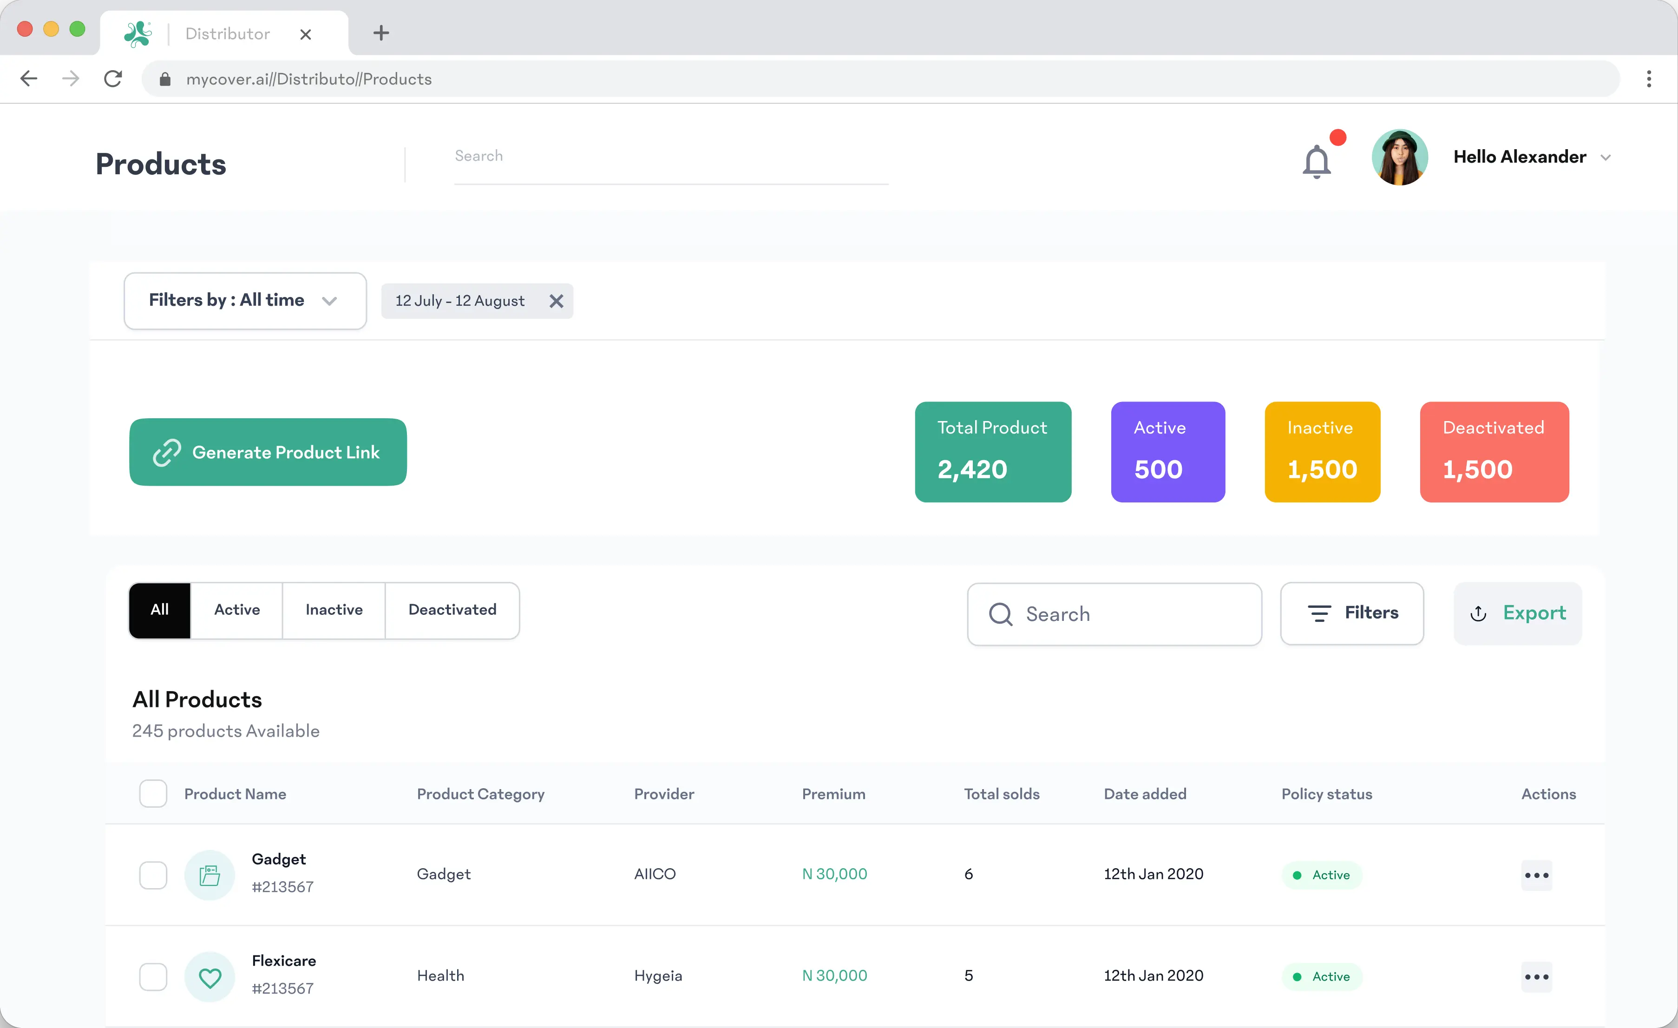
Task: Switch to the Inactive tab
Action: [x=334, y=610]
